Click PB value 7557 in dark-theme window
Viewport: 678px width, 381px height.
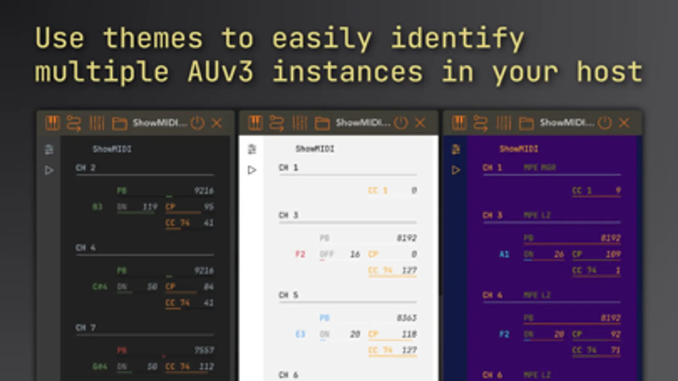point(204,351)
